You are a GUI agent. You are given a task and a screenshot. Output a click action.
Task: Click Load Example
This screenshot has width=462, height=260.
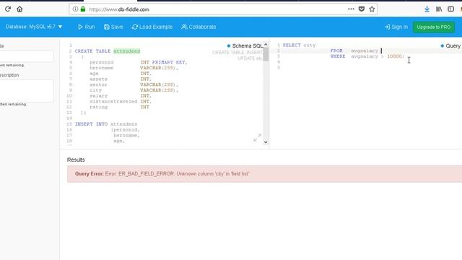[x=152, y=27]
